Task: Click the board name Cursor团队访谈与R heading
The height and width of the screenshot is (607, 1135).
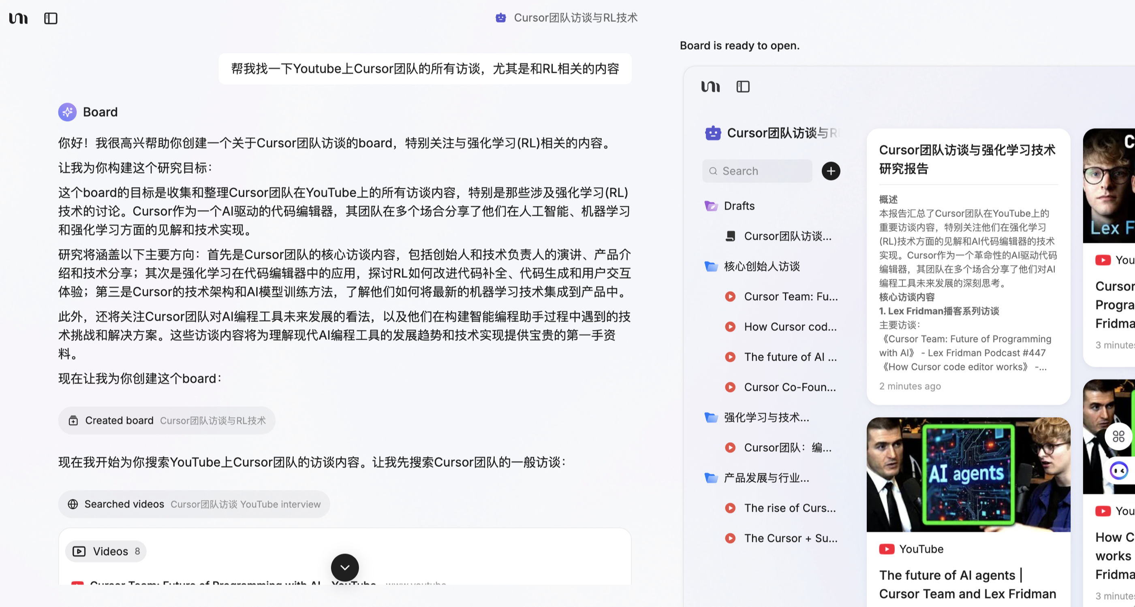Action: tap(783, 132)
